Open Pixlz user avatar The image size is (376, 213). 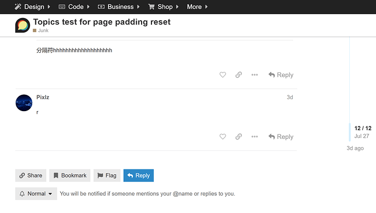pyautogui.click(x=24, y=103)
